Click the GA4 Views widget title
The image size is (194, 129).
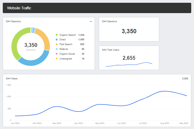[x=12, y=79]
